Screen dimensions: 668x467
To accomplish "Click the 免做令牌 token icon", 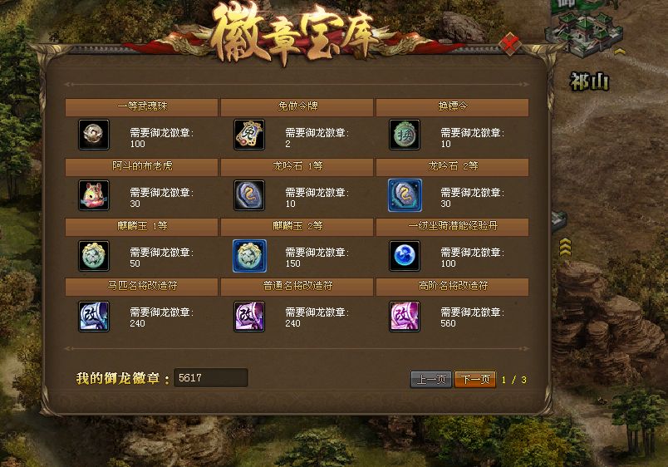I will click(249, 135).
